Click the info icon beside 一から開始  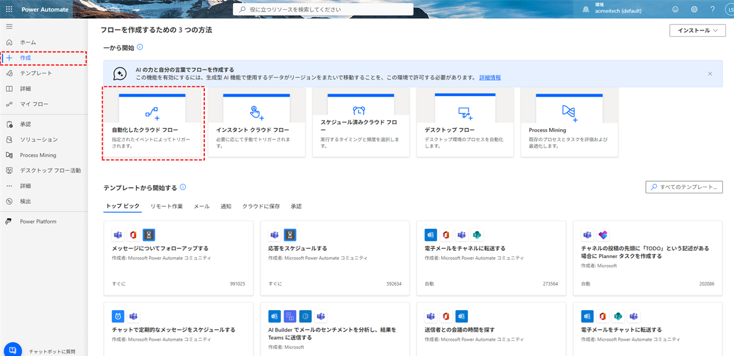pyautogui.click(x=140, y=47)
